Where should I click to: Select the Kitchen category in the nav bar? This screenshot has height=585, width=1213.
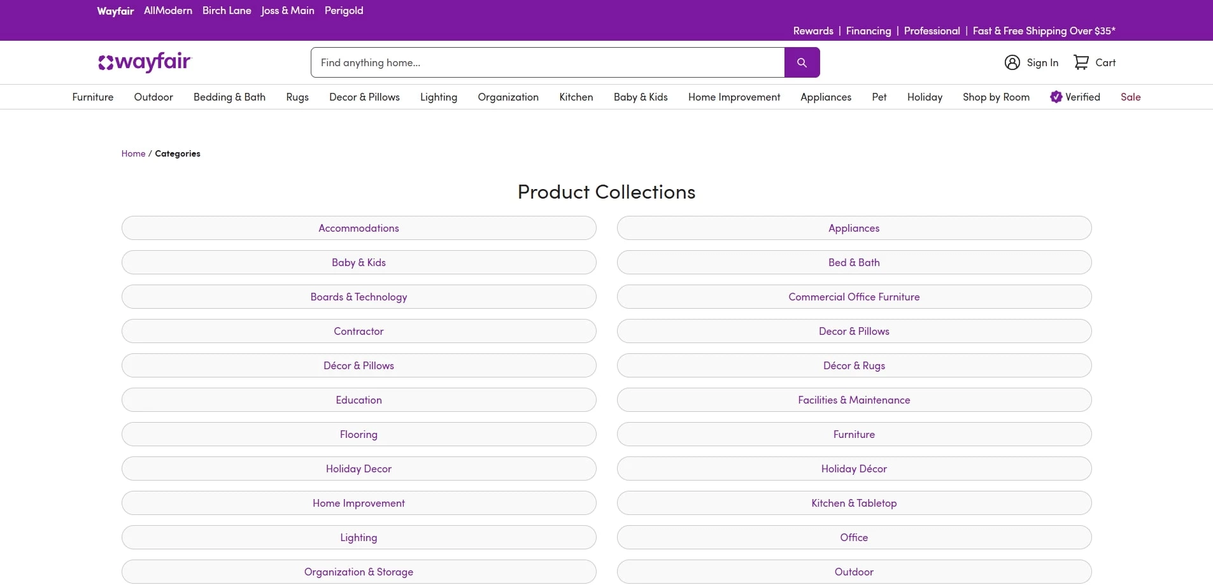[x=576, y=97]
